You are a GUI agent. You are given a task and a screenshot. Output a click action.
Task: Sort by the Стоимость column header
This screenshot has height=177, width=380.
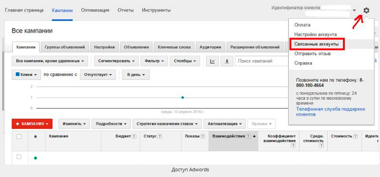tap(342, 137)
